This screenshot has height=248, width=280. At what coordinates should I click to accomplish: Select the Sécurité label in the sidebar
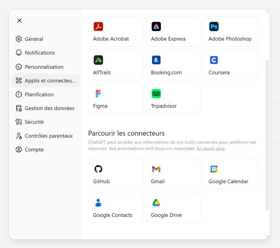(x=34, y=122)
